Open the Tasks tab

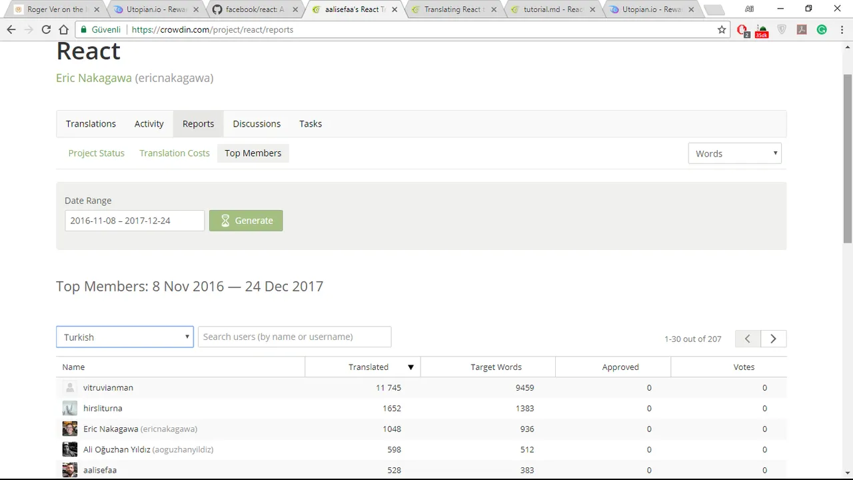point(311,124)
